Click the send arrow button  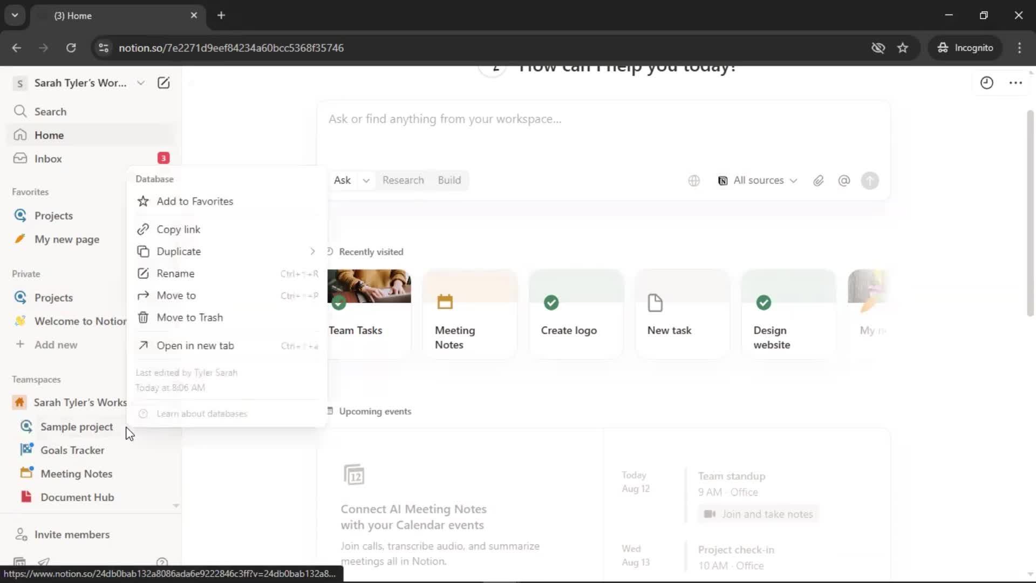pyautogui.click(x=870, y=181)
